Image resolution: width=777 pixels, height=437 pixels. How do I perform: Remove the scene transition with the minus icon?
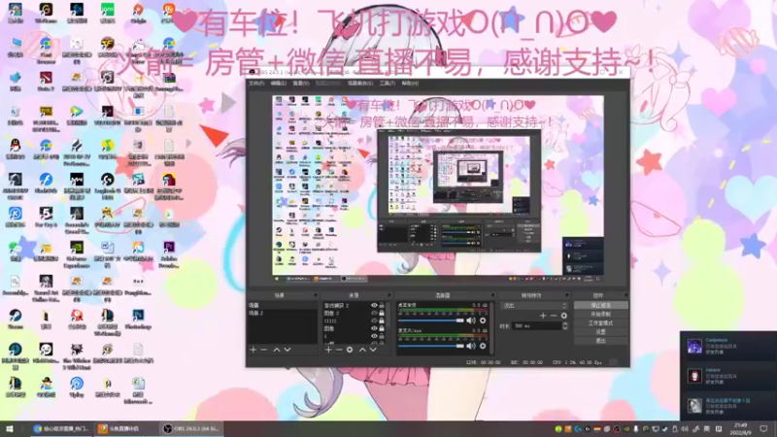[554, 316]
